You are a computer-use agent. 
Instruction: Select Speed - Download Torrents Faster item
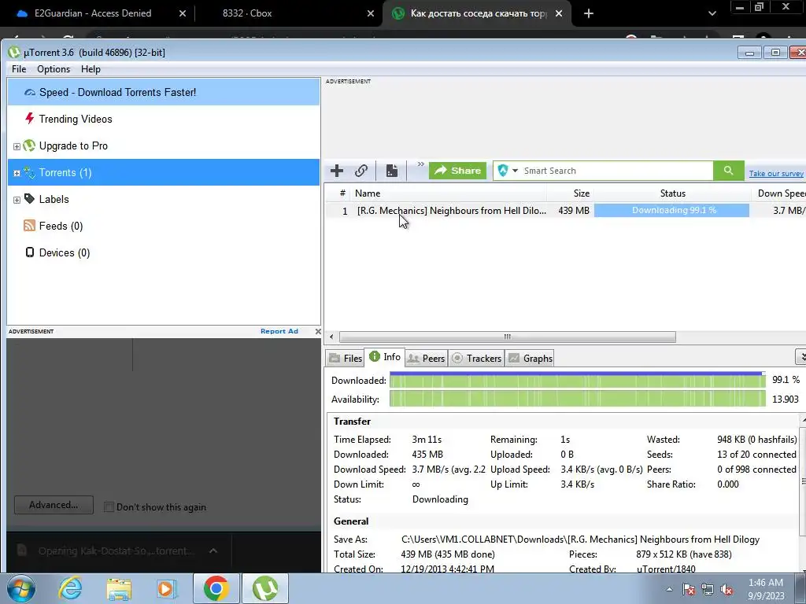[x=164, y=93]
